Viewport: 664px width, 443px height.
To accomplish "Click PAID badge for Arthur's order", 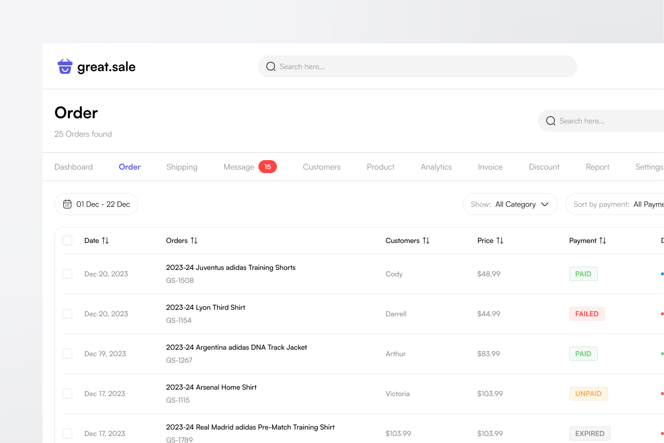I will [x=583, y=354].
